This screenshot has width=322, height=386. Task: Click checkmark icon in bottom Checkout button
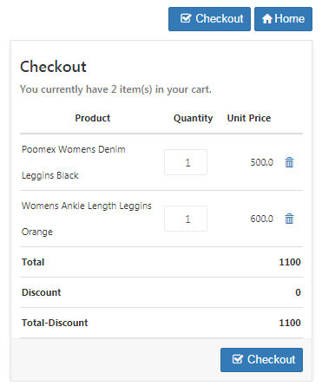click(238, 359)
